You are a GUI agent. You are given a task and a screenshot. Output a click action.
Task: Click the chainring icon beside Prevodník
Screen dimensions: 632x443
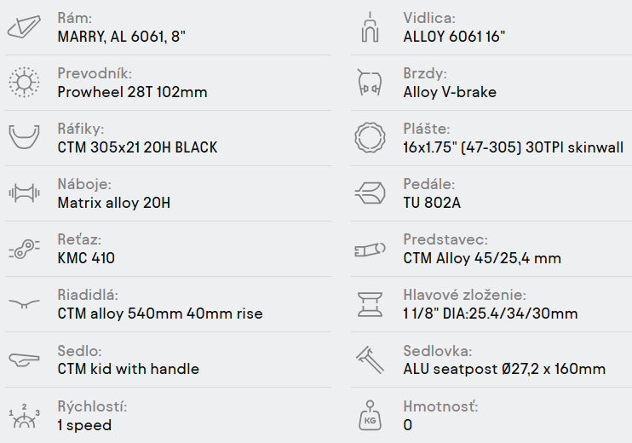click(24, 83)
